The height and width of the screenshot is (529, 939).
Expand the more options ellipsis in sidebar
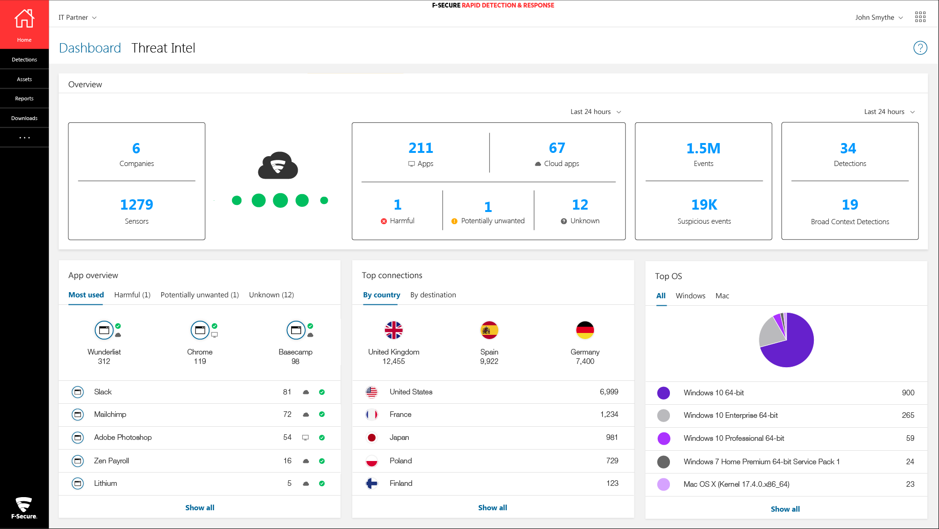24,138
